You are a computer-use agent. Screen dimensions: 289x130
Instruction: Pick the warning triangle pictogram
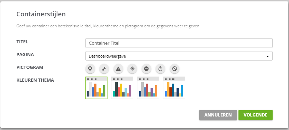pos(118,69)
